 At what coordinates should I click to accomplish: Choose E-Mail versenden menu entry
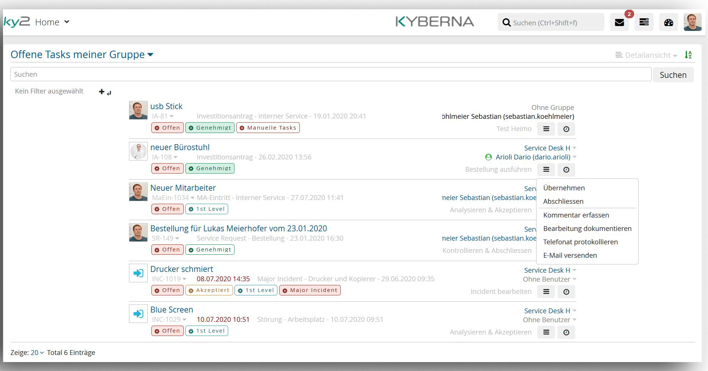click(570, 255)
